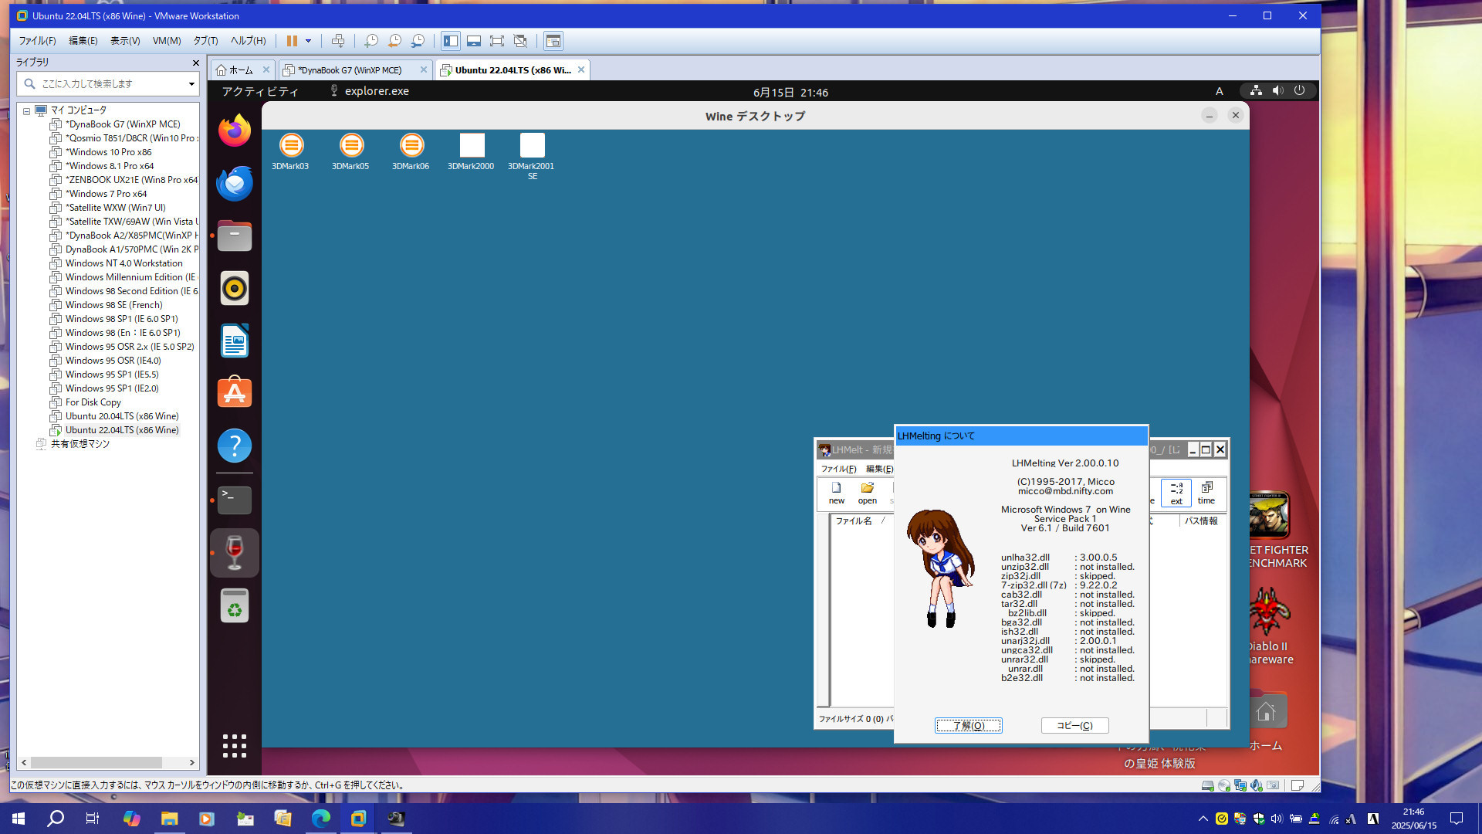1482x834 pixels.
Task: Toggle full screen mode in the VMware toolbar
Action: tap(497, 41)
